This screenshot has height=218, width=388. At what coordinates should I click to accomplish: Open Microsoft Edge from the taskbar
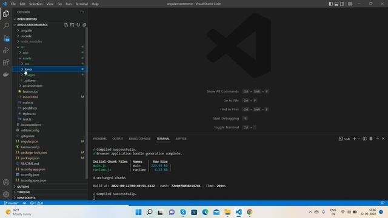tap(205, 212)
